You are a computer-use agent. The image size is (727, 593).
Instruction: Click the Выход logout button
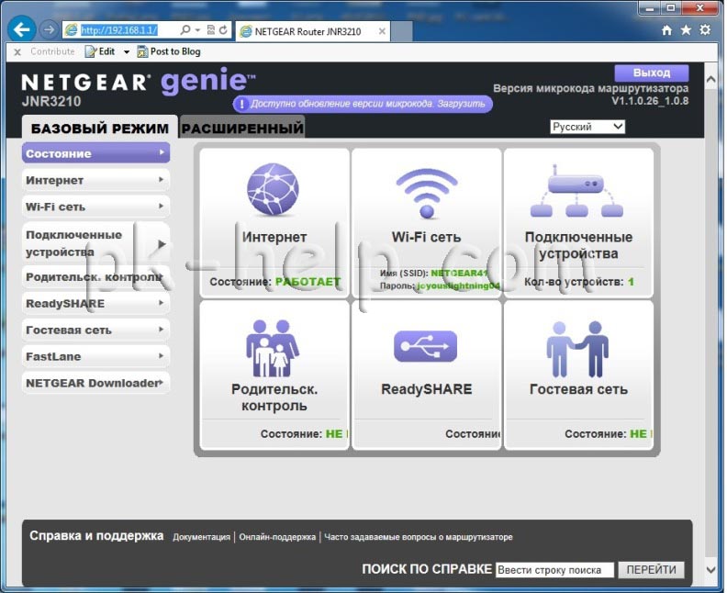pos(652,73)
